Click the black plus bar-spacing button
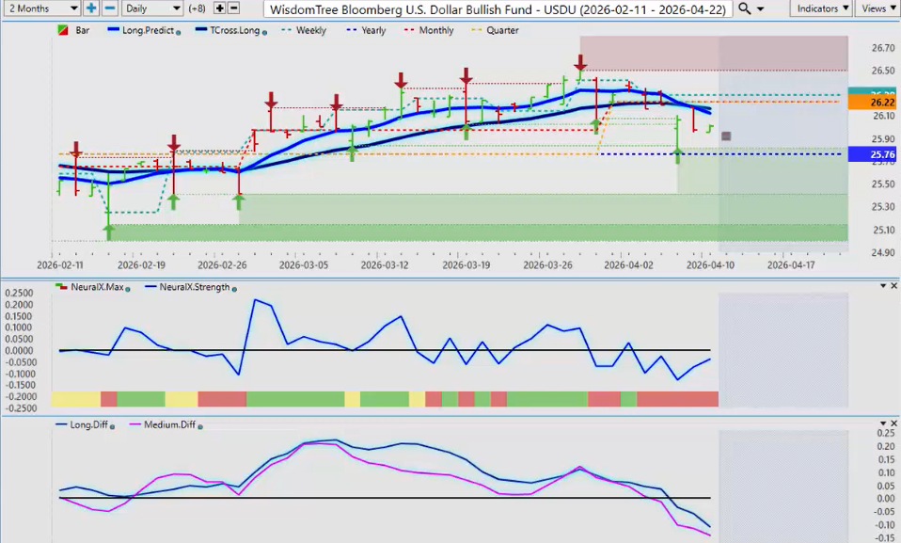The width and height of the screenshot is (901, 543). pyautogui.click(x=219, y=8)
